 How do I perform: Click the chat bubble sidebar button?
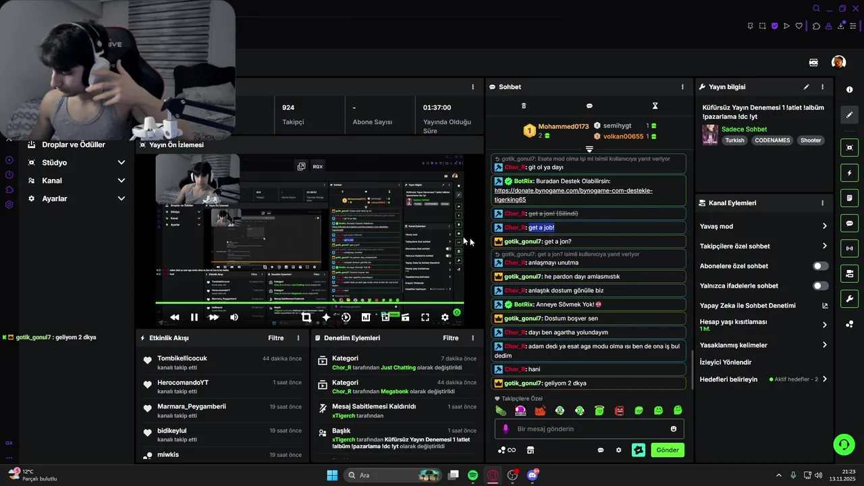point(849,223)
